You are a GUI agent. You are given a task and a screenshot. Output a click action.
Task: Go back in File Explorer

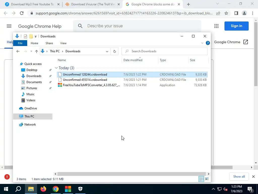[x=18, y=51]
